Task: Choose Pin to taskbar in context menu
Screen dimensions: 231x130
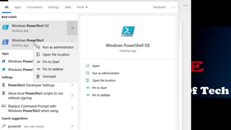Action: (x=55, y=69)
